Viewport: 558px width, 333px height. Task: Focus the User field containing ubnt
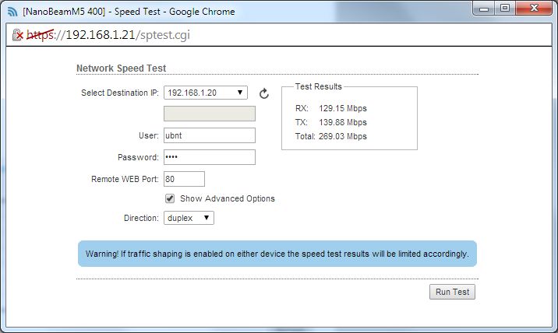coord(209,135)
